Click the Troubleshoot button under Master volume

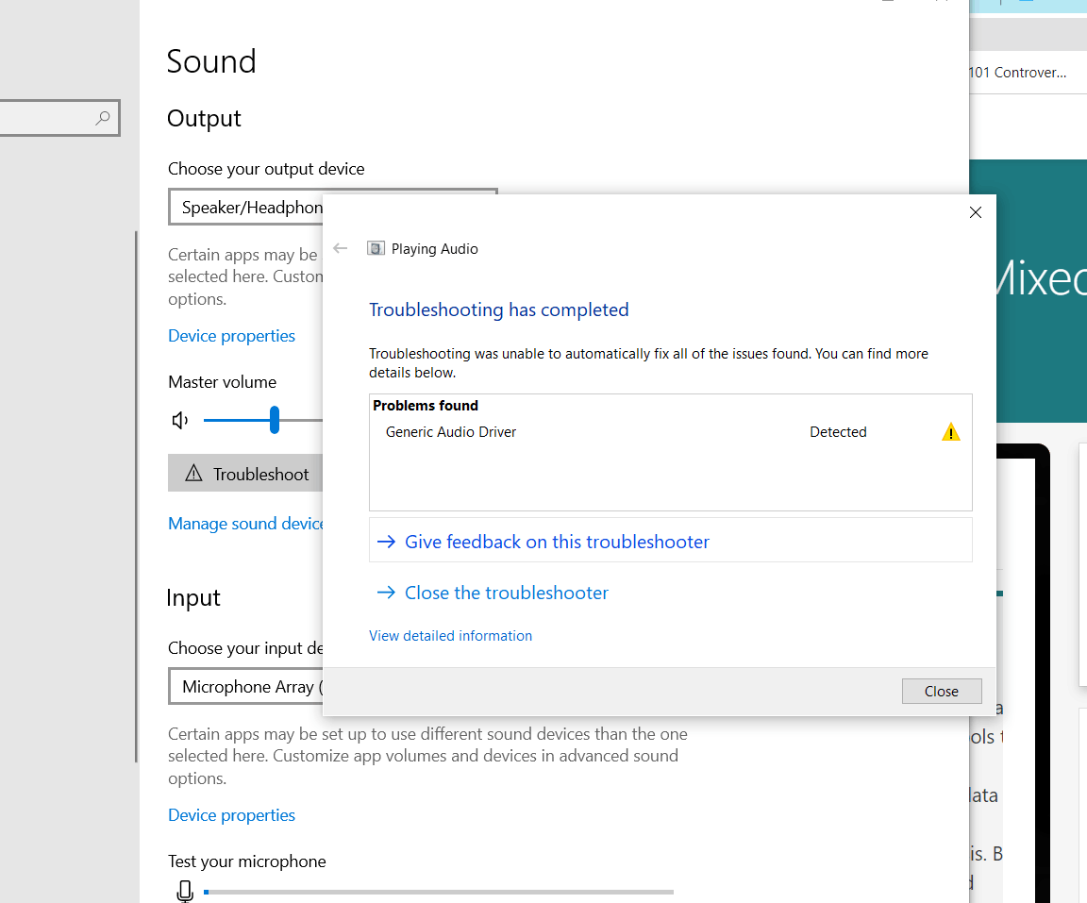pyautogui.click(x=245, y=474)
